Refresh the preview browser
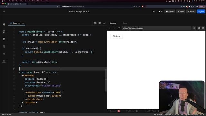206x116 pixels. (x=119, y=28)
